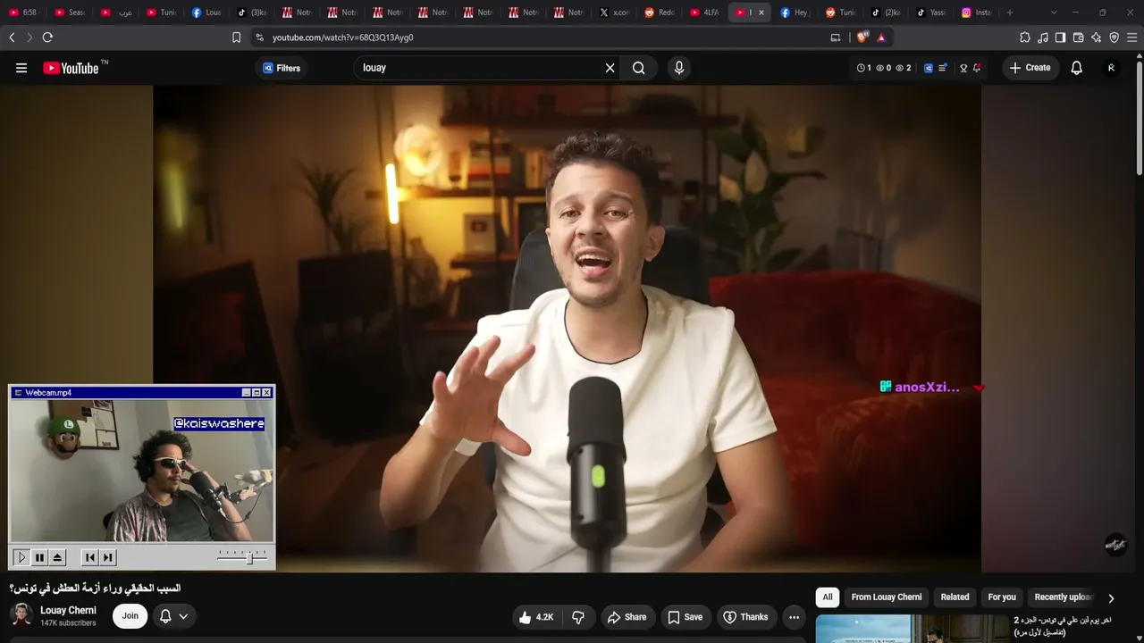This screenshot has height=643, width=1144.
Task: Open the Louay Cherni channel name link
Action: click(x=68, y=611)
